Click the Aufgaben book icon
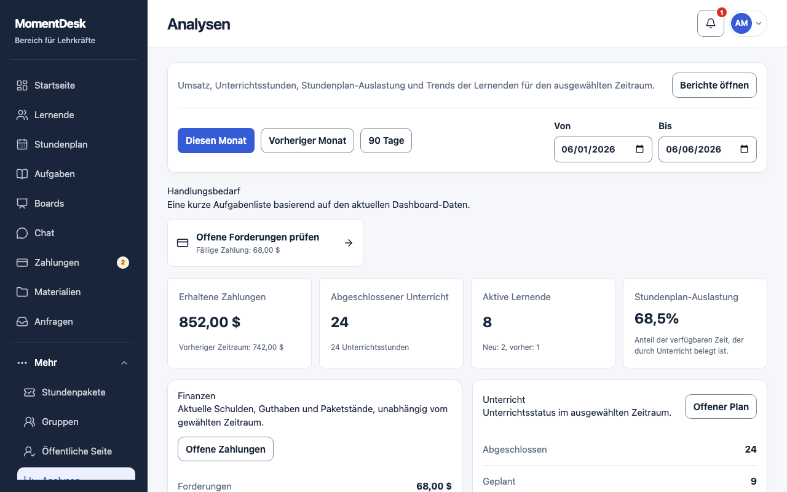 [x=22, y=174]
